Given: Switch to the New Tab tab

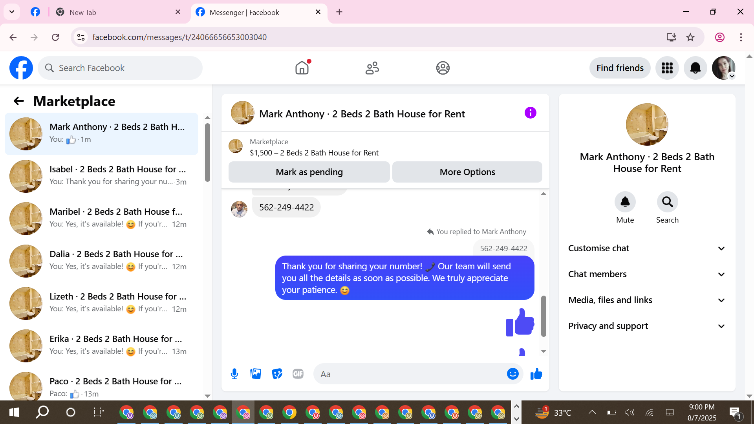Looking at the screenshot, I should click(x=118, y=12).
